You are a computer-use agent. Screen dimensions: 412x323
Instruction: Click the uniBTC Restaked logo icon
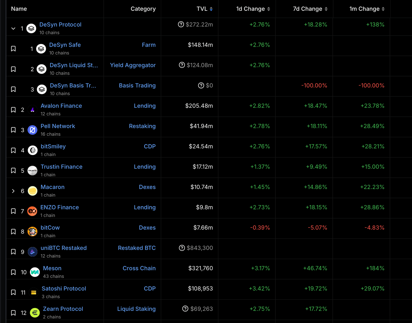click(x=33, y=252)
